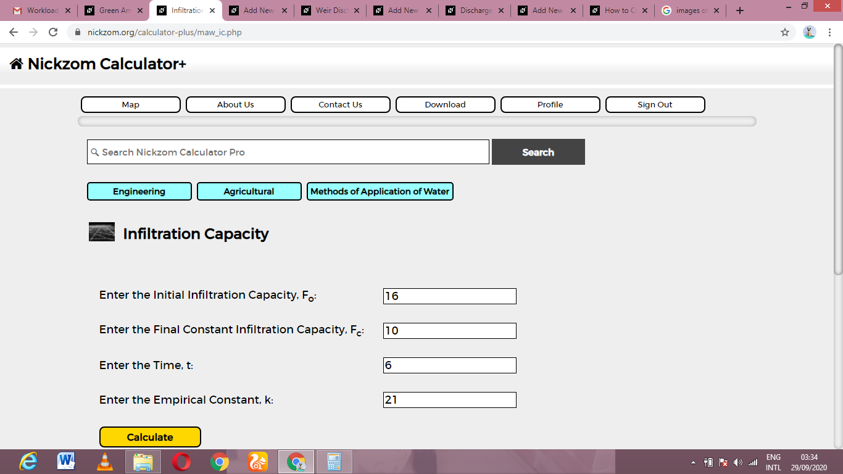
Task: Click the volume speaker tray icon
Action: point(738,462)
